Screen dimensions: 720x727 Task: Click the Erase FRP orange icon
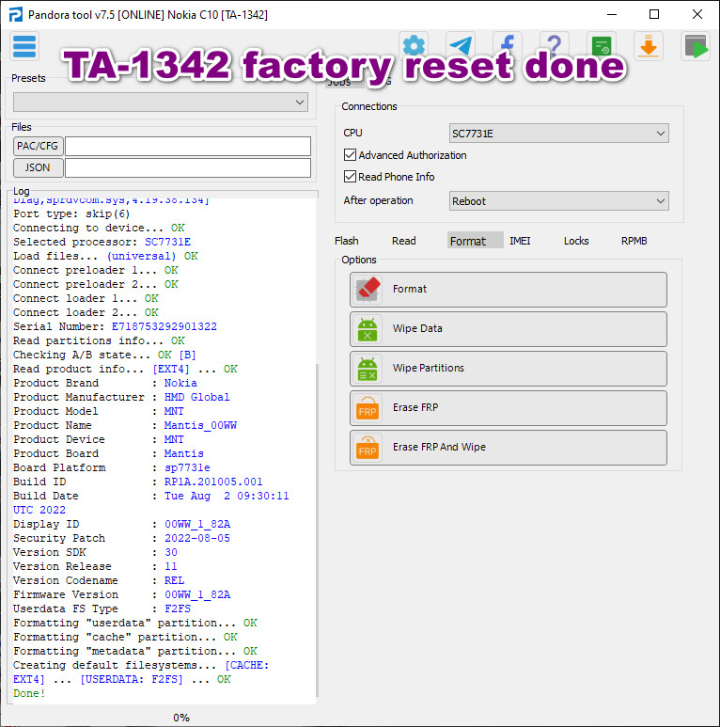(368, 408)
